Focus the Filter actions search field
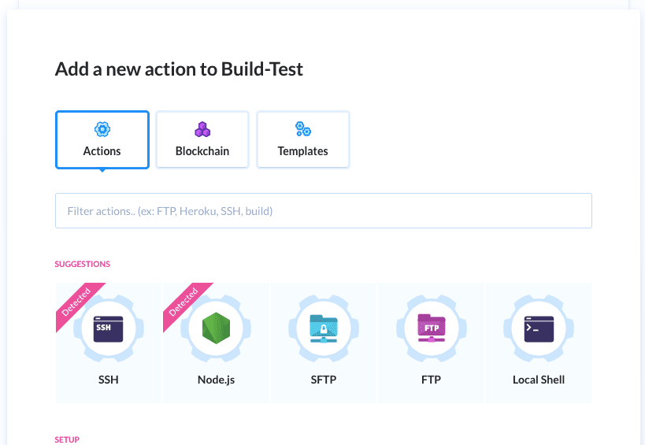The height and width of the screenshot is (445, 645). point(324,210)
